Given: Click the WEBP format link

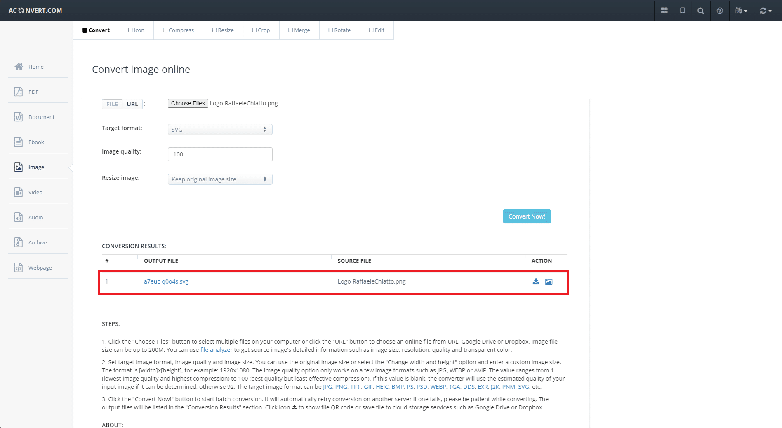Looking at the screenshot, I should (x=438, y=387).
